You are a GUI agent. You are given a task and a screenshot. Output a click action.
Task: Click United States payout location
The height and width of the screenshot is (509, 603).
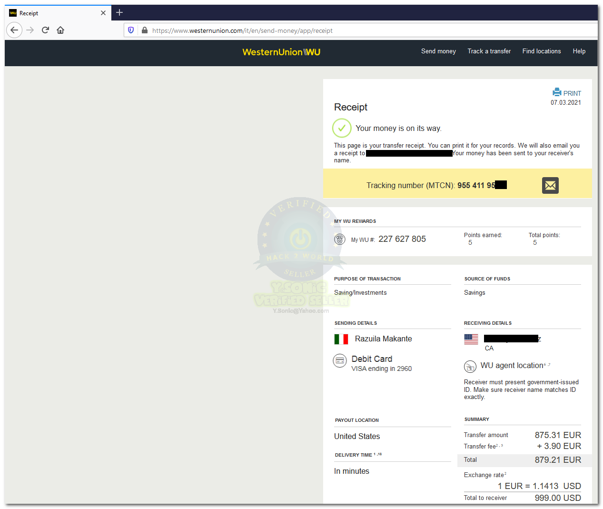coord(357,436)
